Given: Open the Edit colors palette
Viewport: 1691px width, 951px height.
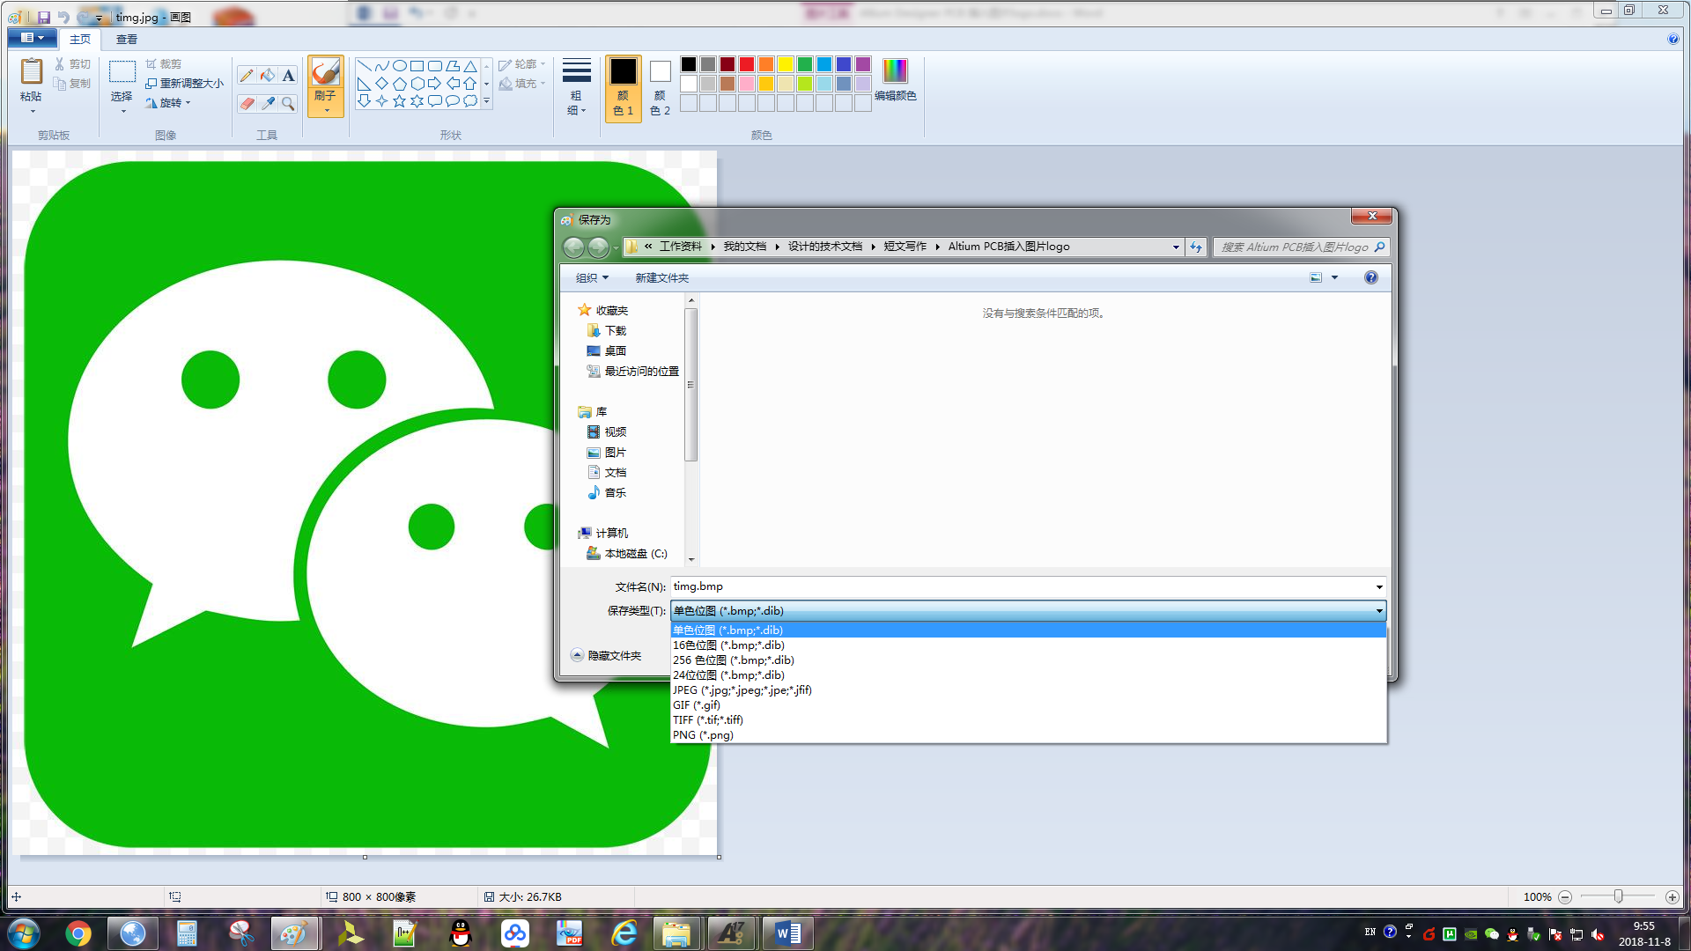Looking at the screenshot, I should 895,80.
